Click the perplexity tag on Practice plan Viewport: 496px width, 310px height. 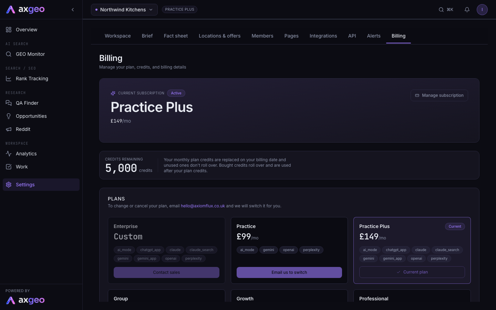(x=311, y=250)
